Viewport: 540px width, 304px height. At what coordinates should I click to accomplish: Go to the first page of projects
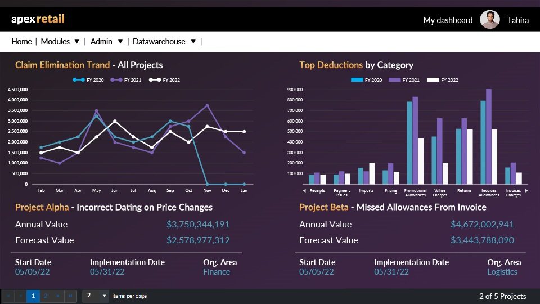coord(9,296)
